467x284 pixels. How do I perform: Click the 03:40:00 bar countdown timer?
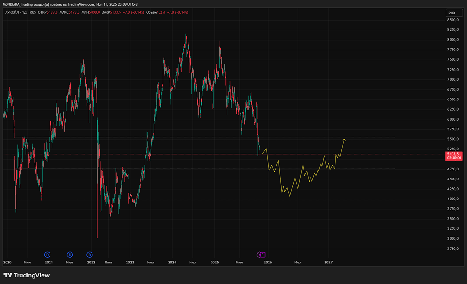(454, 158)
